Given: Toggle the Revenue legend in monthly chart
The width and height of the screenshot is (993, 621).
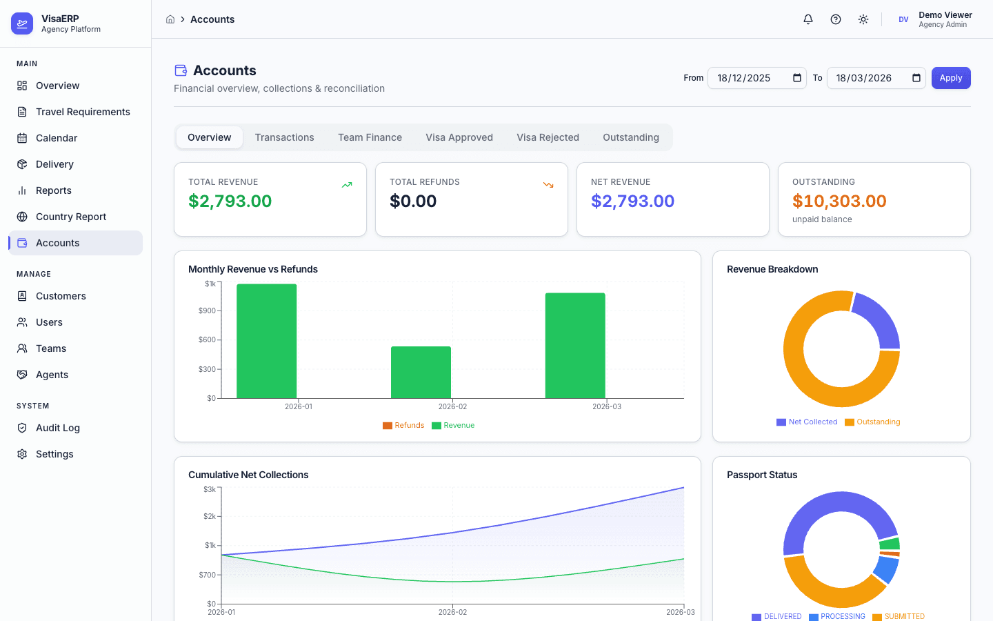Looking at the screenshot, I should click(x=453, y=425).
